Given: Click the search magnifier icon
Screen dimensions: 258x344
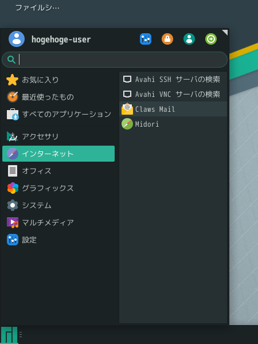Looking at the screenshot, I should point(11,60).
